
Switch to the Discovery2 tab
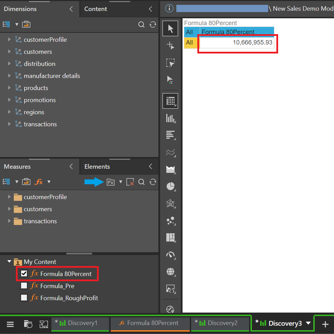[220, 324]
